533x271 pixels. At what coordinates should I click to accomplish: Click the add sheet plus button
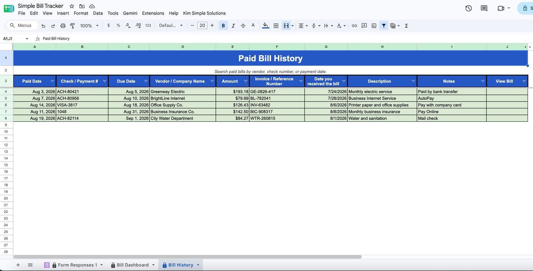[18, 265]
